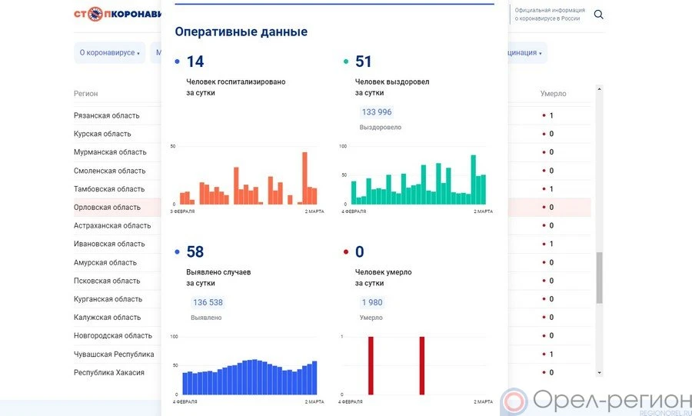Open the Вакцинация dropdown menu
The image size is (692, 416).
pos(524,53)
